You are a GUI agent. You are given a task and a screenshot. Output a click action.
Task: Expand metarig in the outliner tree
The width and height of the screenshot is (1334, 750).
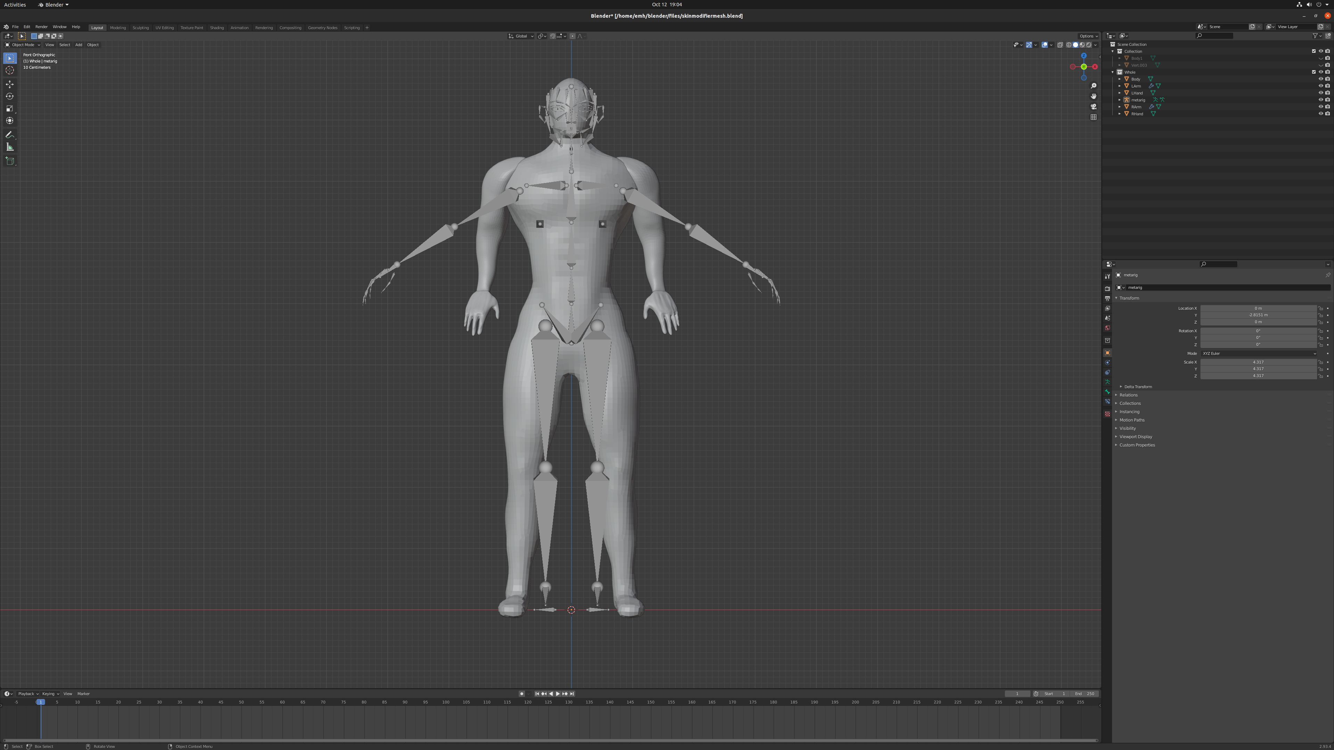[x=1120, y=100]
